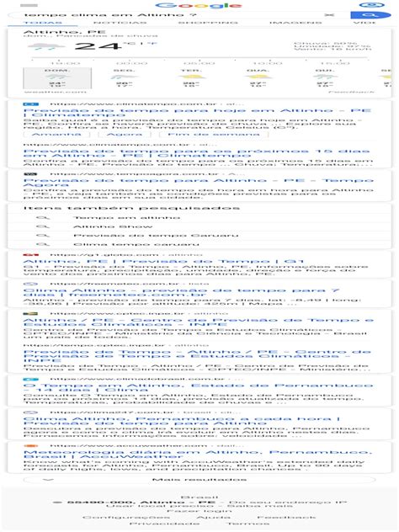This screenshot has height=532, width=399.
Task: Switch to the SHOPPING tab
Action: 208,23
